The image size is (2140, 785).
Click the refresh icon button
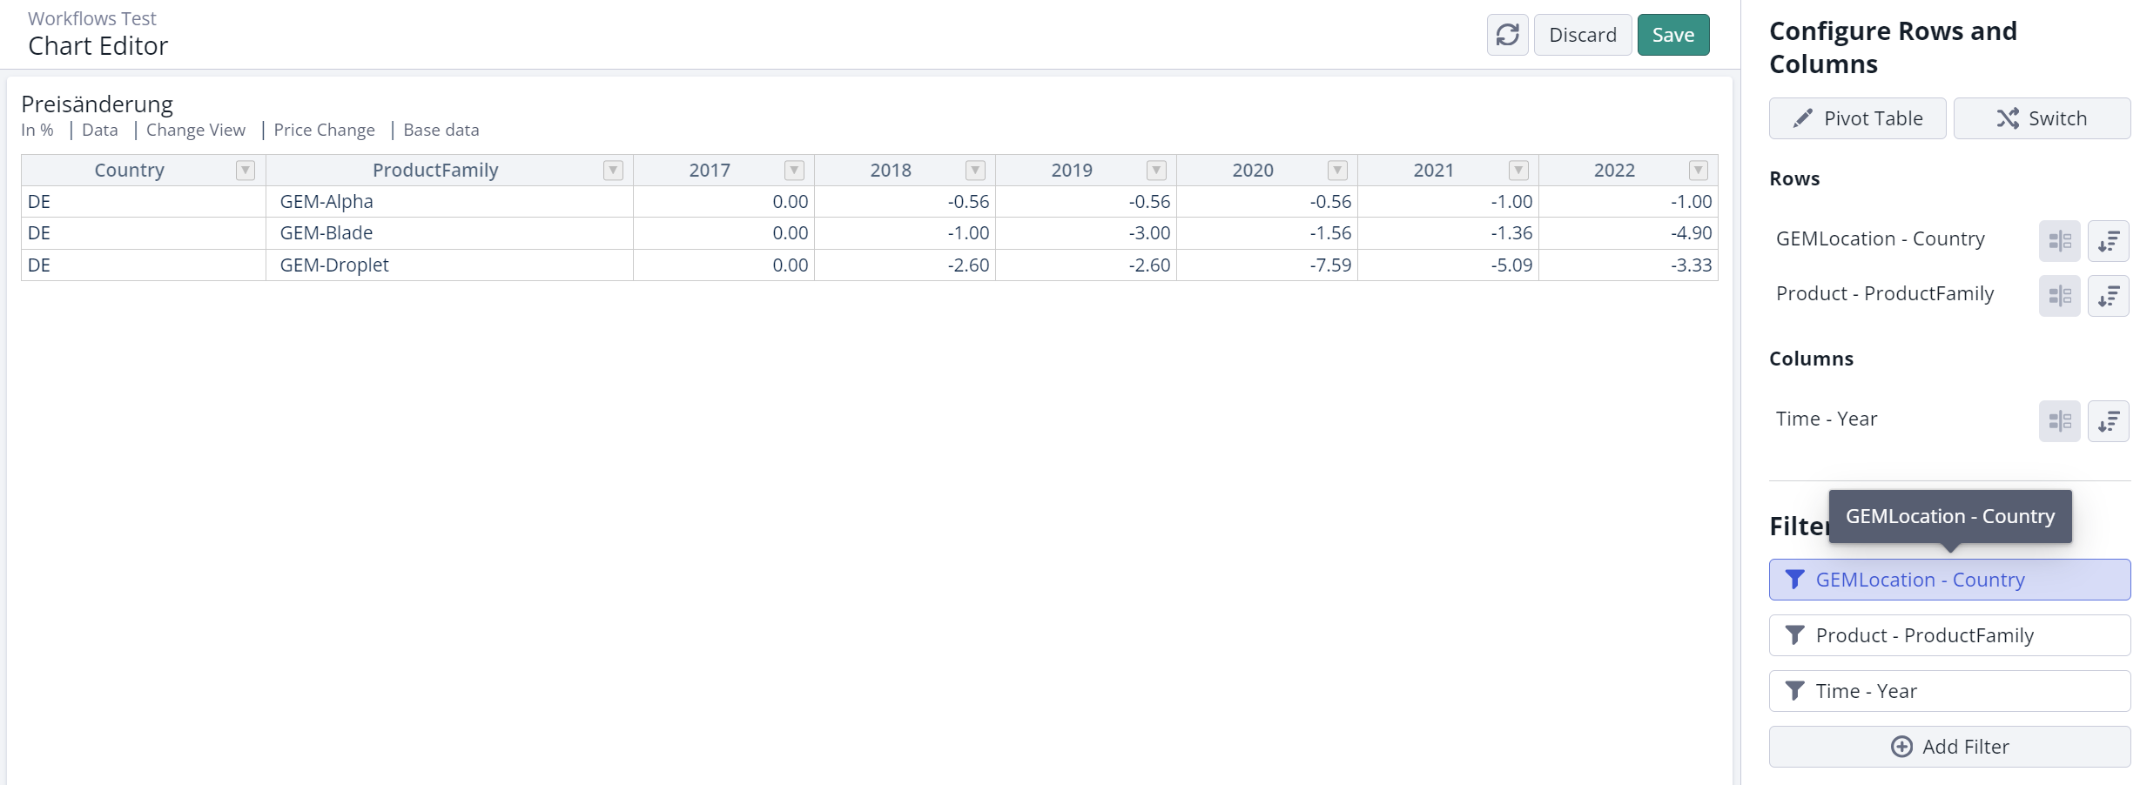pyautogui.click(x=1507, y=35)
